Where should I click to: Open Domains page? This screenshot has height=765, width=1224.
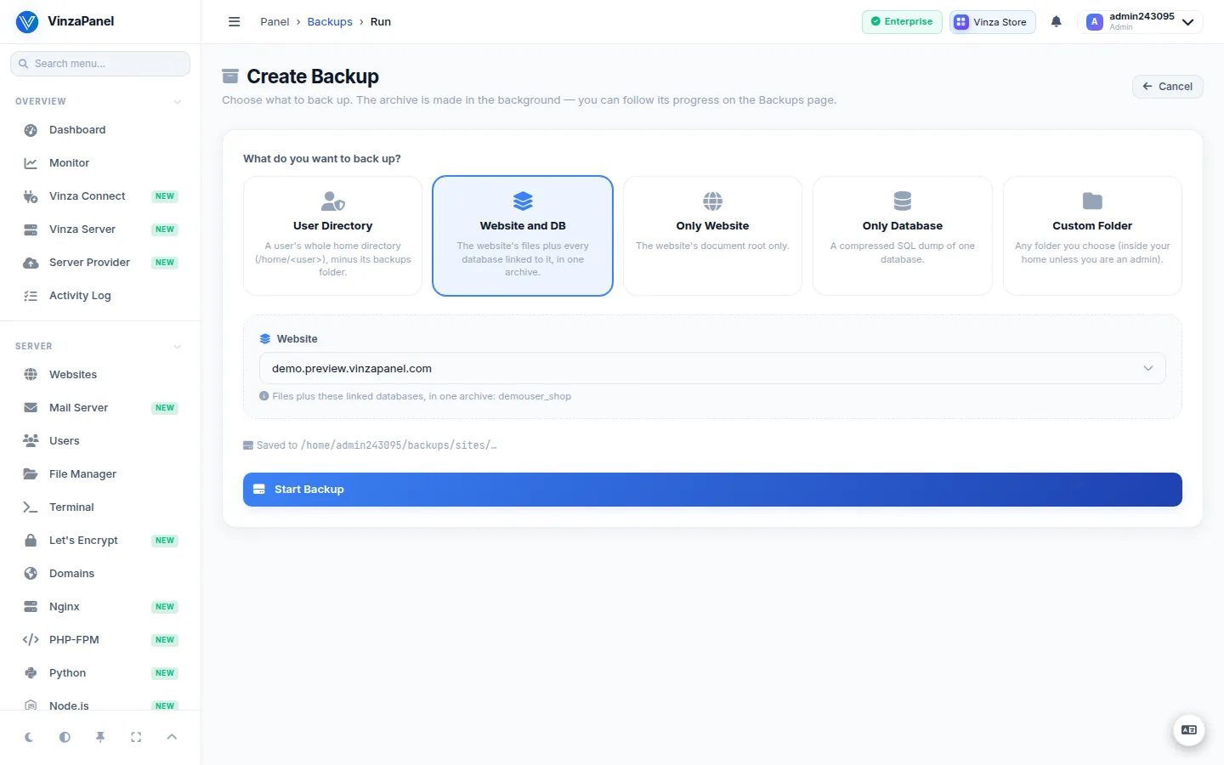(100, 574)
